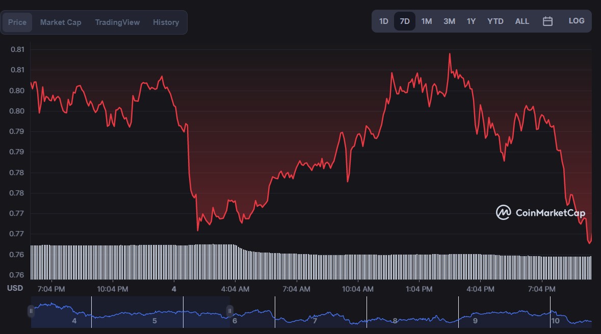Click the 1:04 PM time axis label
This screenshot has width=601, height=334.
pyautogui.click(x=419, y=289)
